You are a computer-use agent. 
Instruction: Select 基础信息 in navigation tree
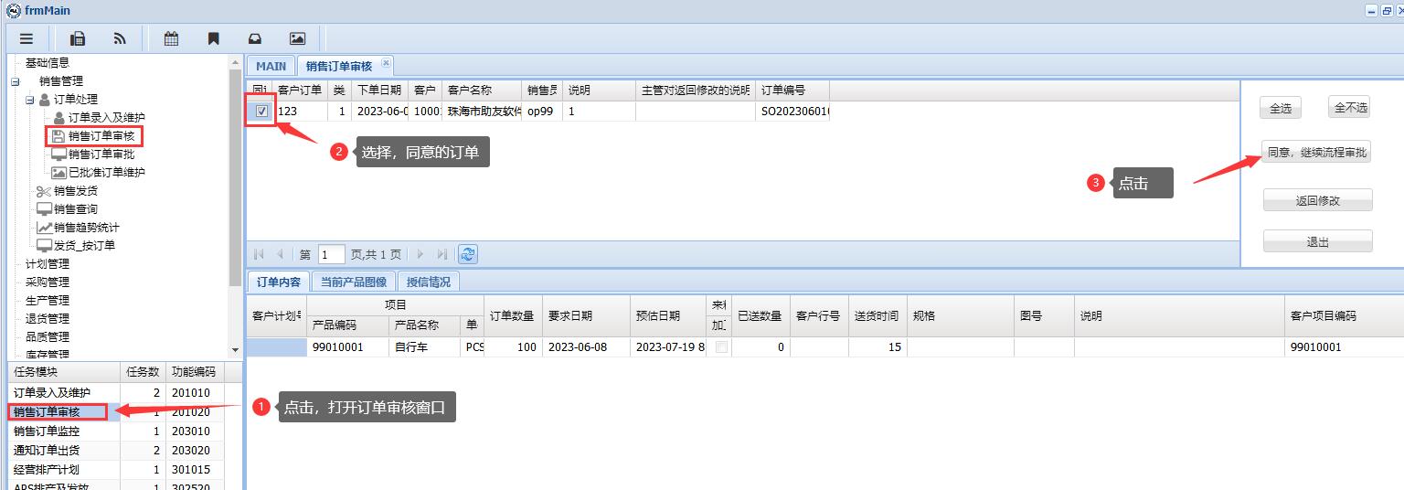(x=47, y=63)
